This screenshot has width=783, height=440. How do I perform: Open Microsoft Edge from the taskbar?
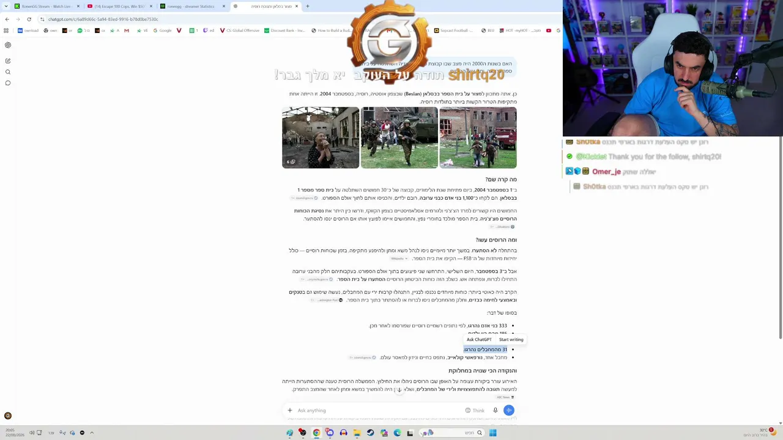397,433
